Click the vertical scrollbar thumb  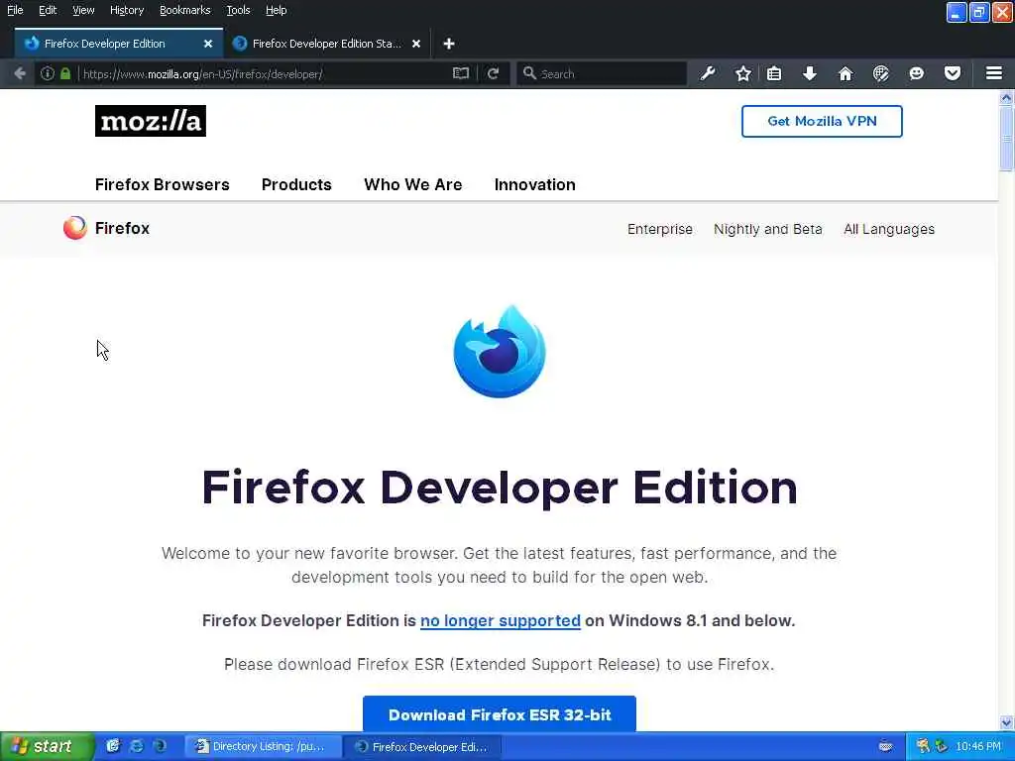click(x=1006, y=139)
